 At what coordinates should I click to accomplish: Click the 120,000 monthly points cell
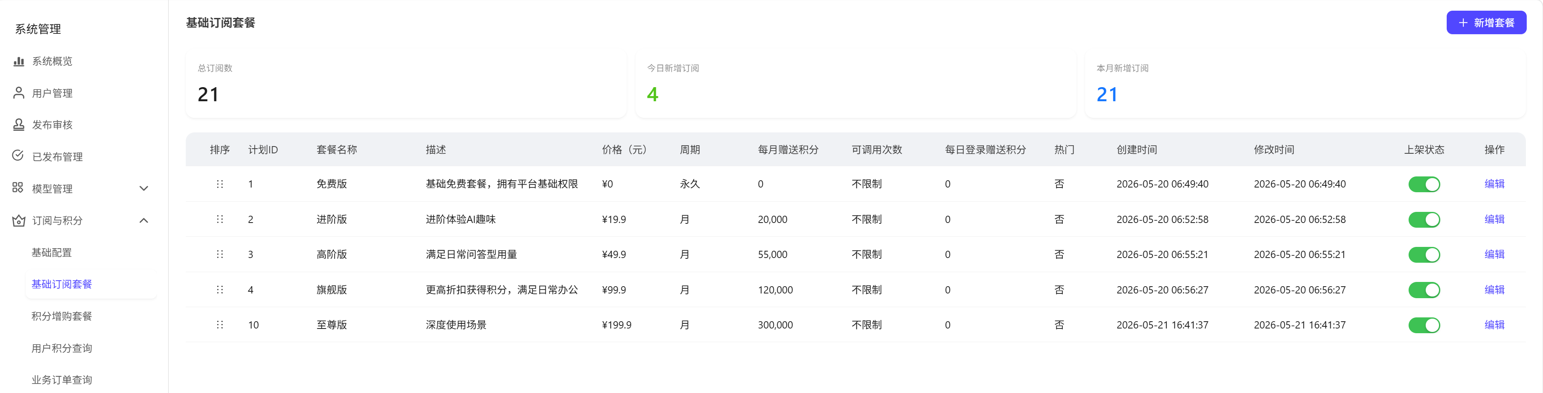point(775,290)
